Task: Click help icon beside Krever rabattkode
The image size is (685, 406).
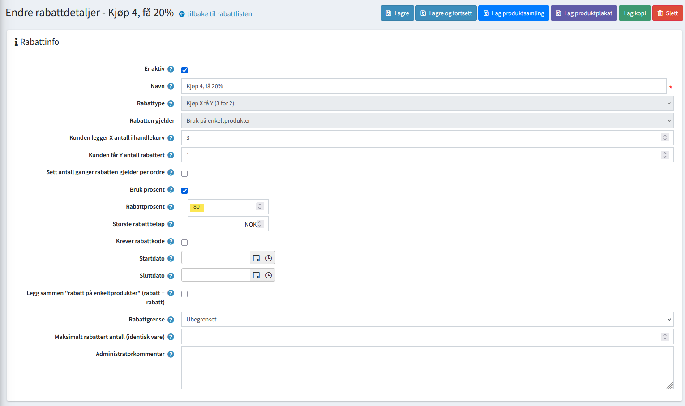Action: tap(171, 241)
